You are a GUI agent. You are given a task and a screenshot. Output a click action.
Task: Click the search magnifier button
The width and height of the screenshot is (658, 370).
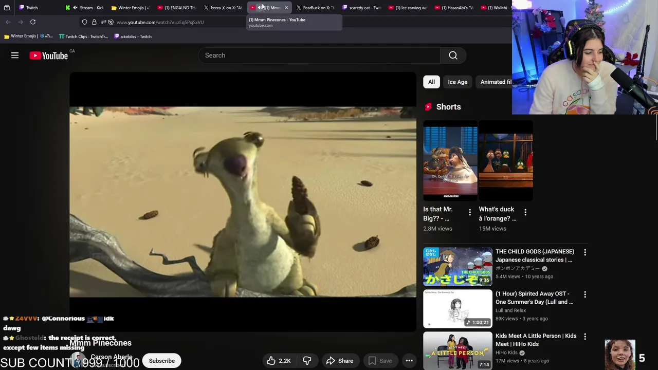(453, 55)
